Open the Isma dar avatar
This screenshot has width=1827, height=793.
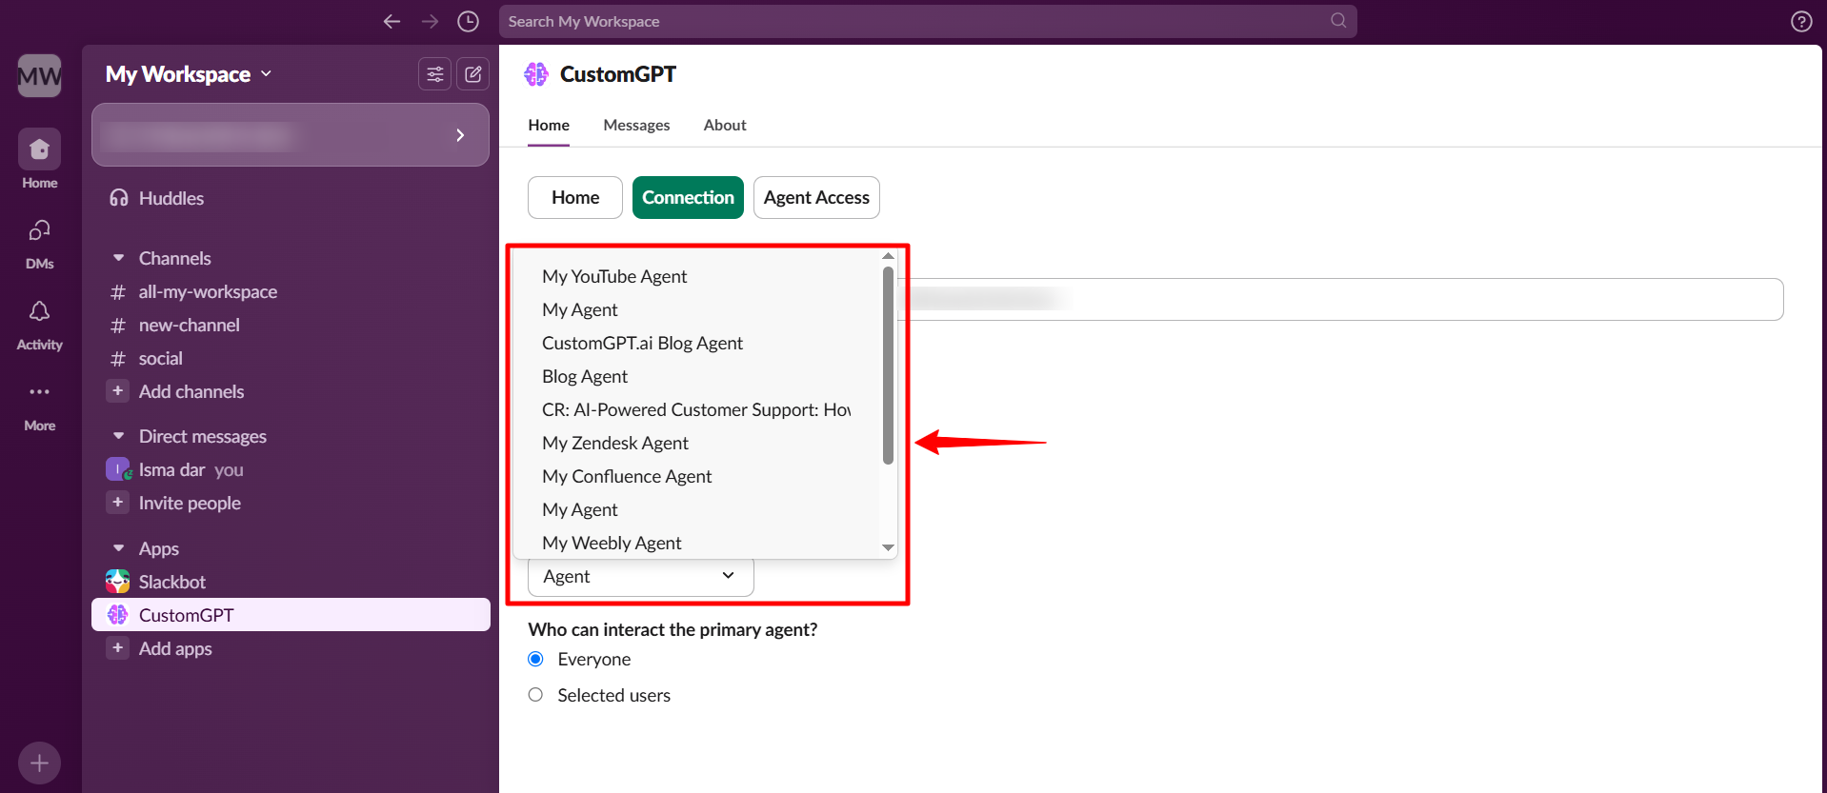coord(117,469)
